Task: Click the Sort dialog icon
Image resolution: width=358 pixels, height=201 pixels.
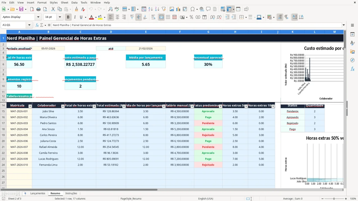Action: 144,9
